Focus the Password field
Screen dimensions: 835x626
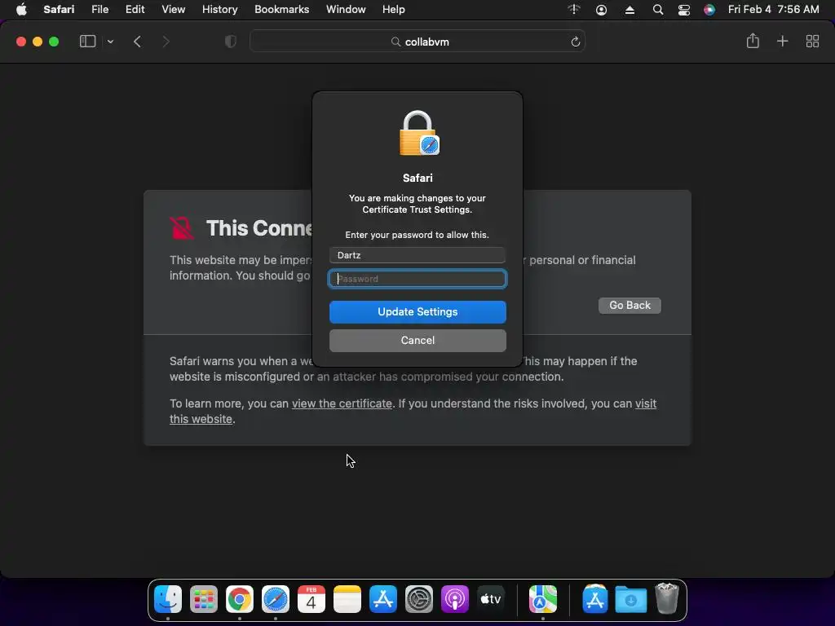click(417, 279)
